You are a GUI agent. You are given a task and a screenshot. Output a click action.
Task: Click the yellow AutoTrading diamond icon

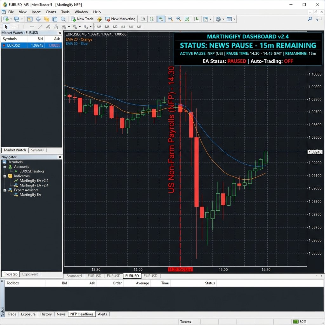tap(99, 19)
